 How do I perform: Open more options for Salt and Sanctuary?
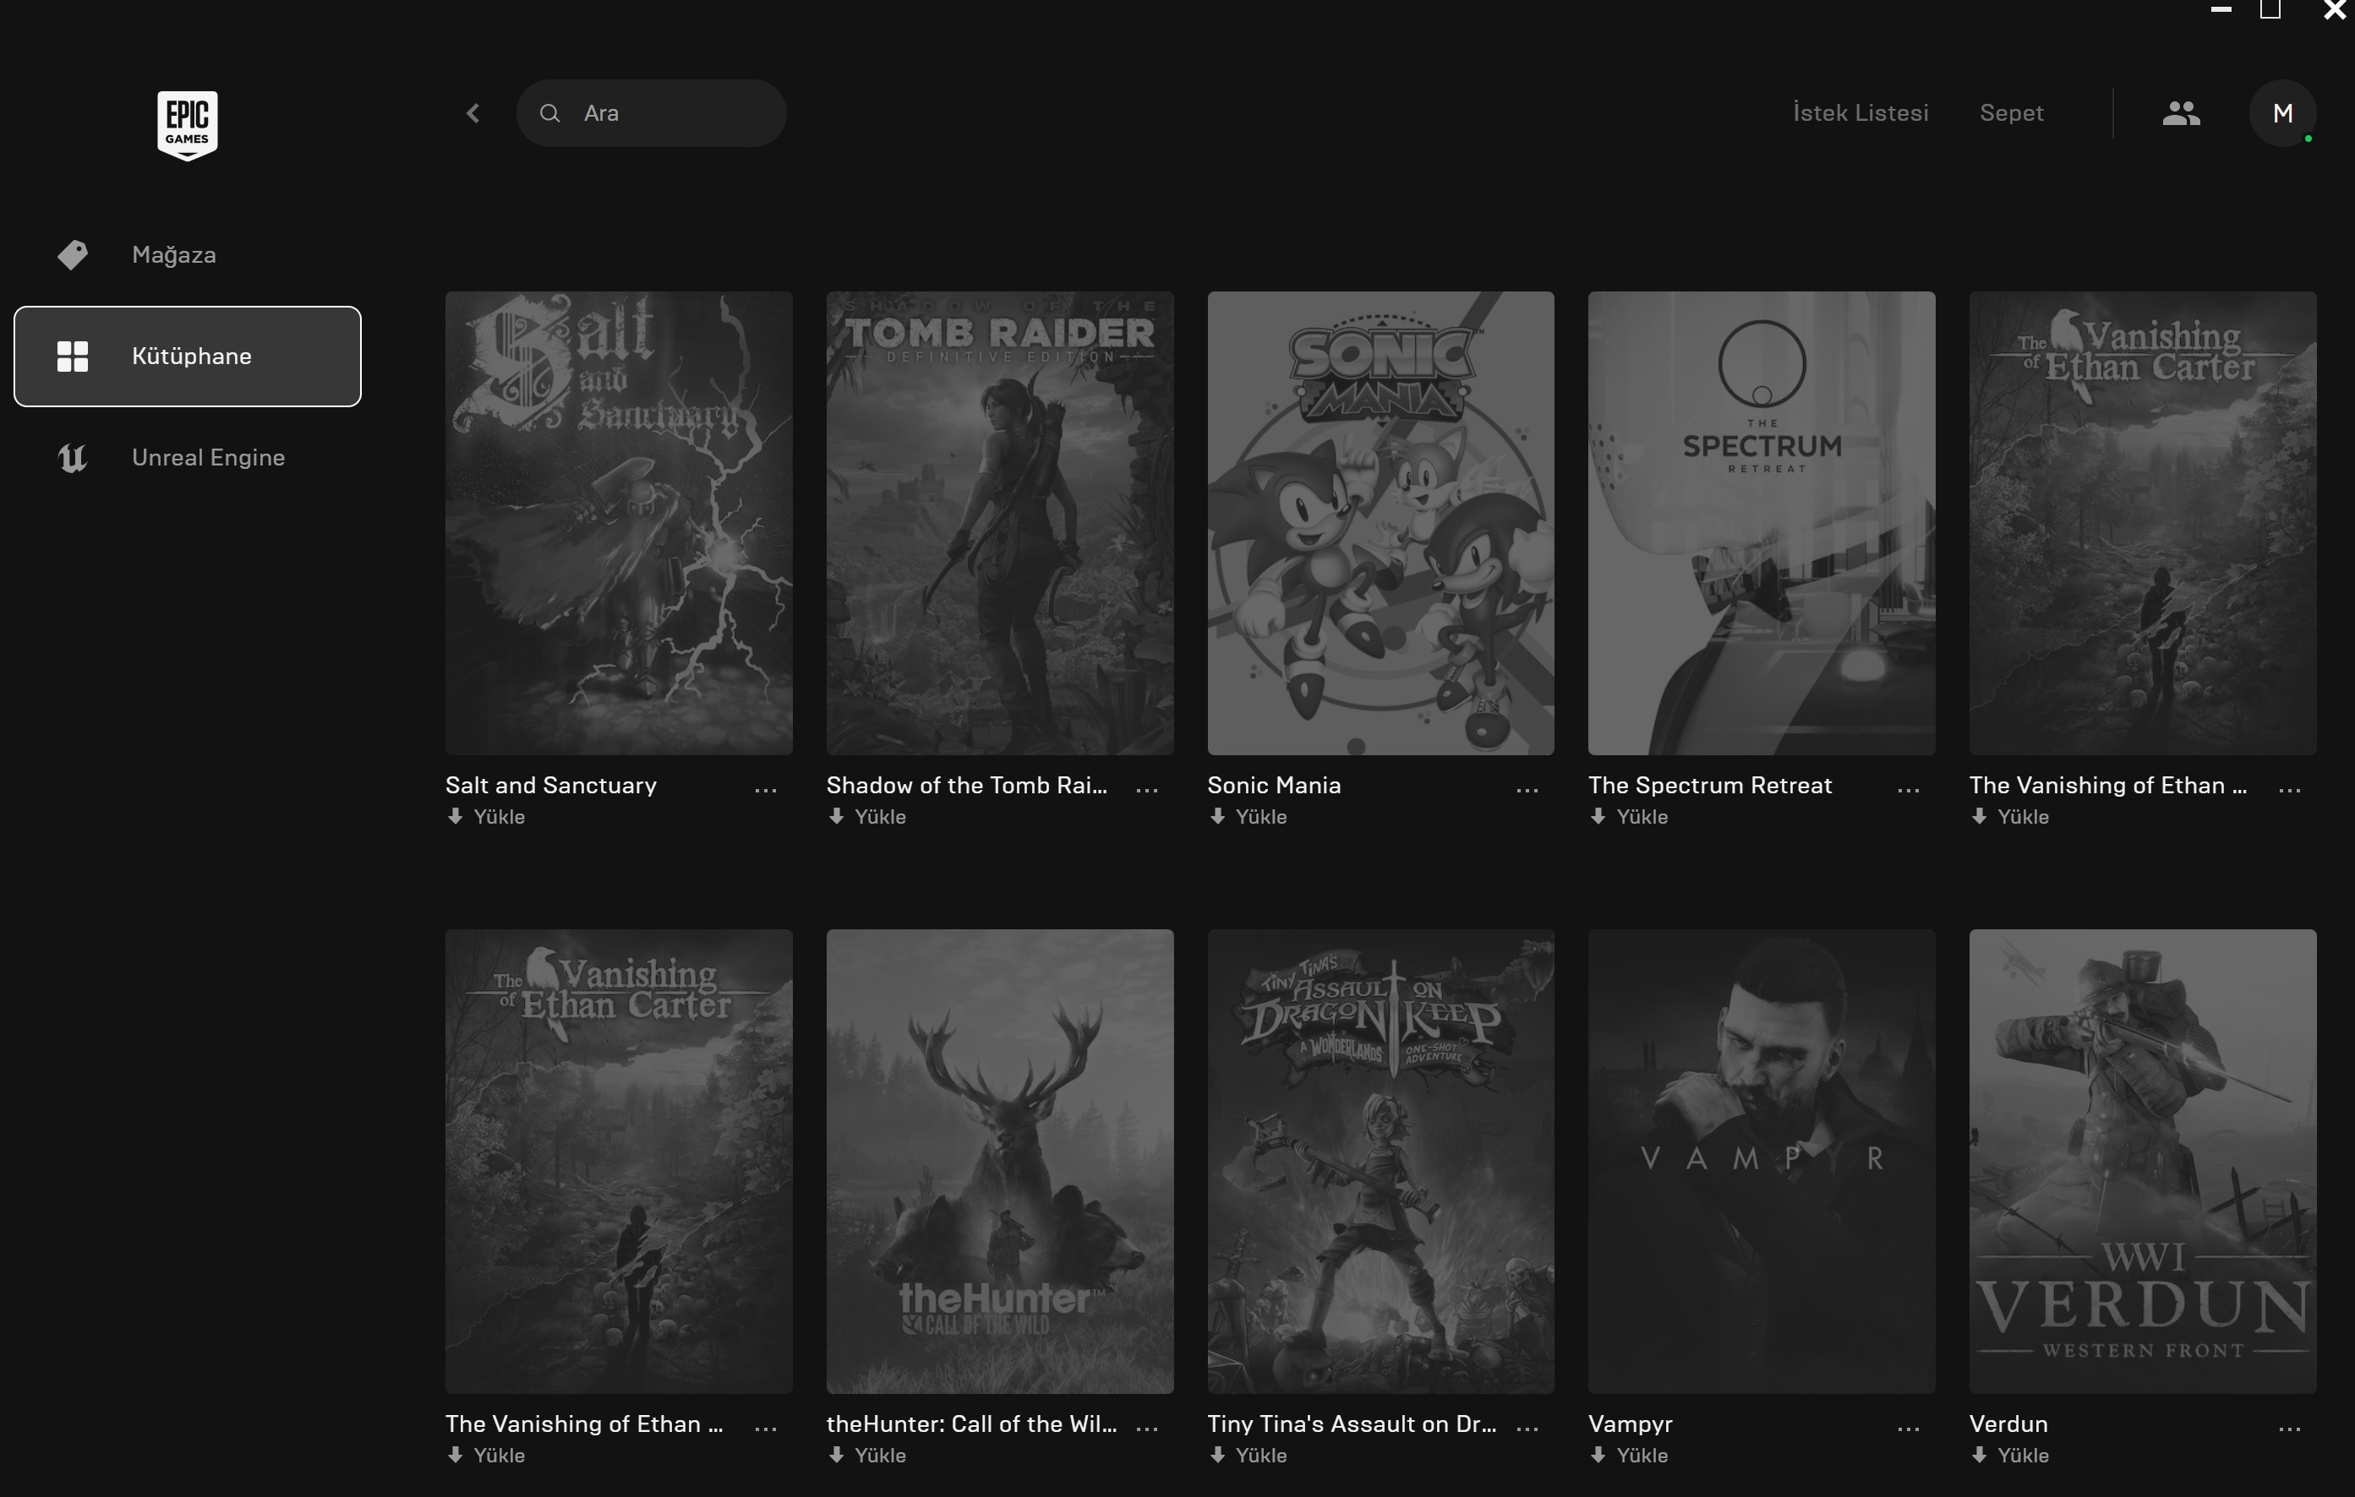[766, 790]
